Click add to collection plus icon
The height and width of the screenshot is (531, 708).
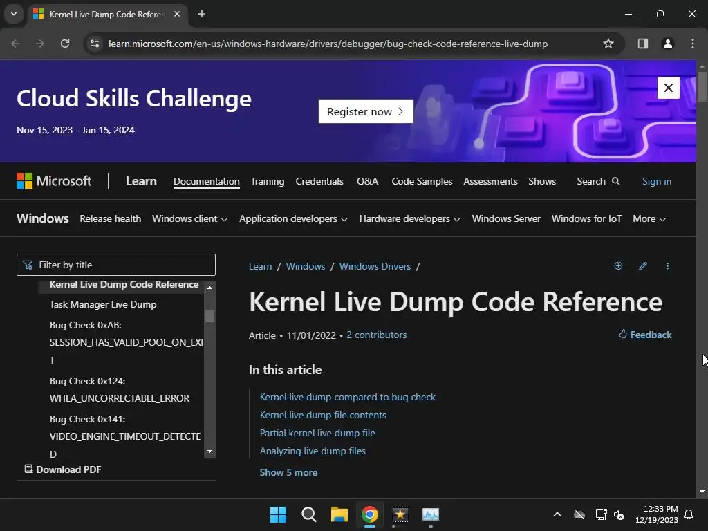point(618,266)
